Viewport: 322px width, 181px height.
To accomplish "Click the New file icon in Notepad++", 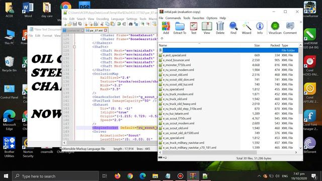I will coord(65,24).
